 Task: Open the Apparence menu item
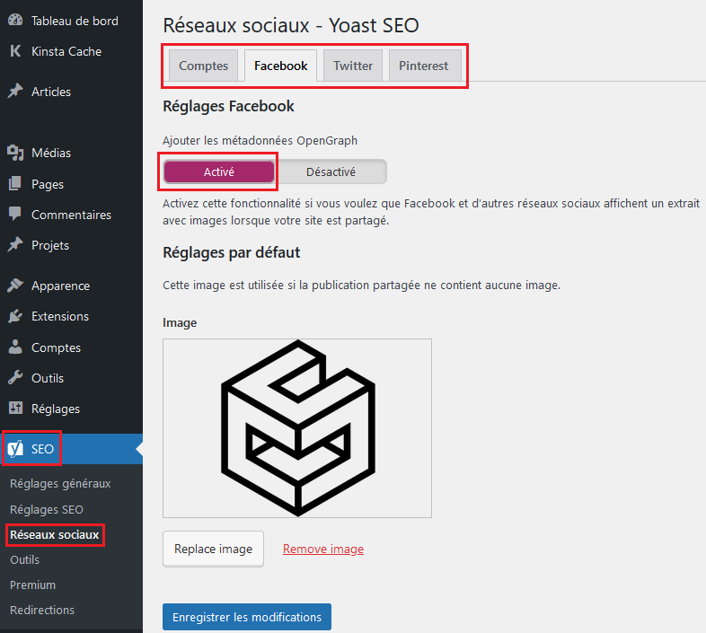pos(61,286)
